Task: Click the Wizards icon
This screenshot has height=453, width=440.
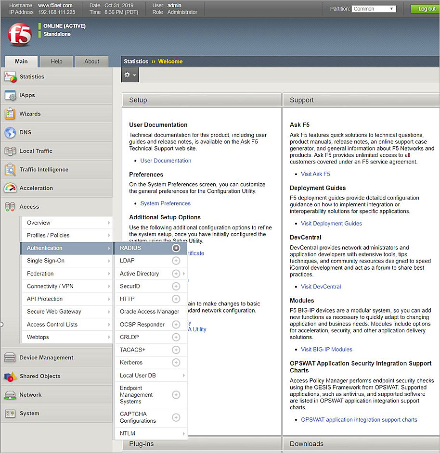Action: click(11, 114)
